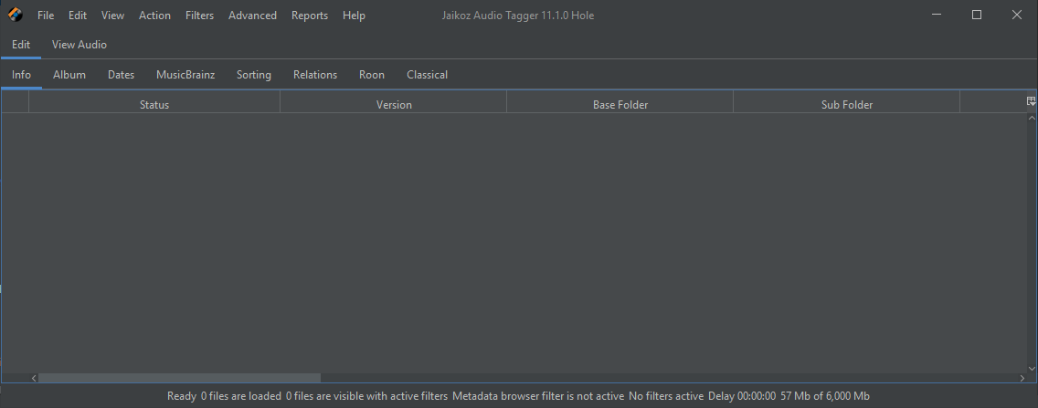Open the Help menu
The image size is (1038, 408).
point(354,16)
